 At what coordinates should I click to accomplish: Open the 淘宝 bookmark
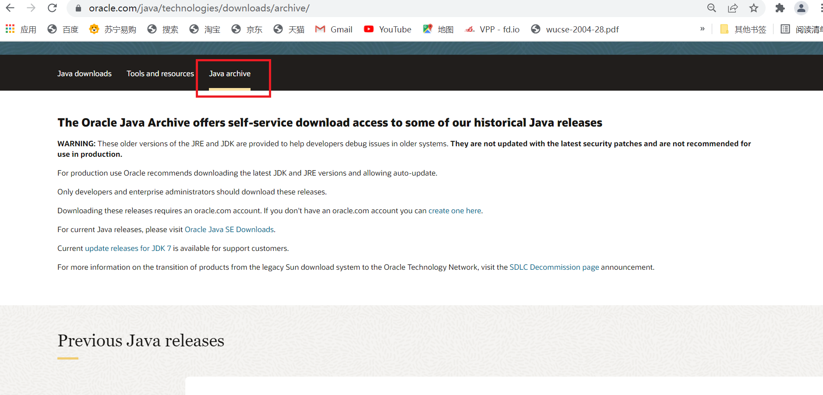click(205, 29)
